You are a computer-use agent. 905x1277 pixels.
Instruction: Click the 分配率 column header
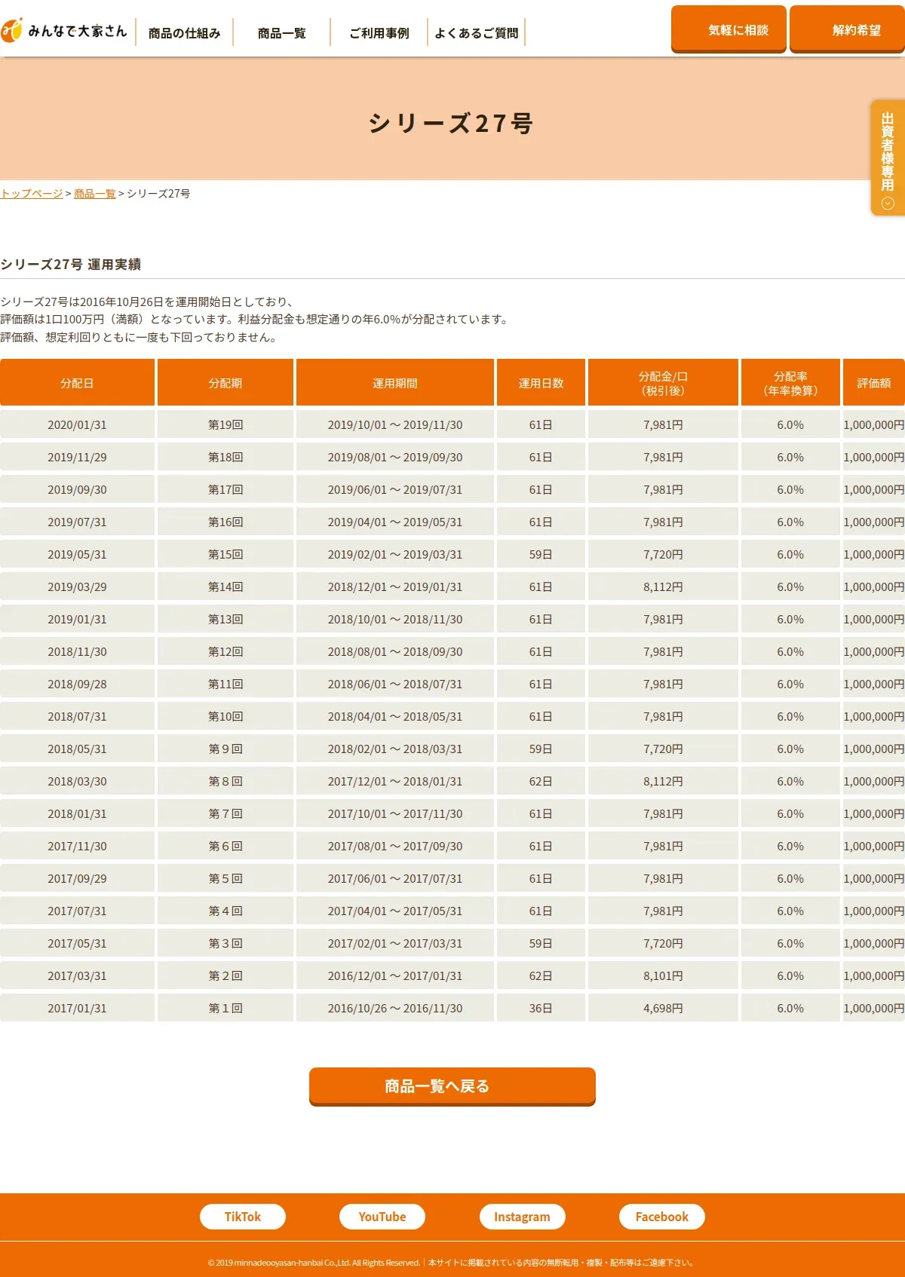tap(790, 383)
